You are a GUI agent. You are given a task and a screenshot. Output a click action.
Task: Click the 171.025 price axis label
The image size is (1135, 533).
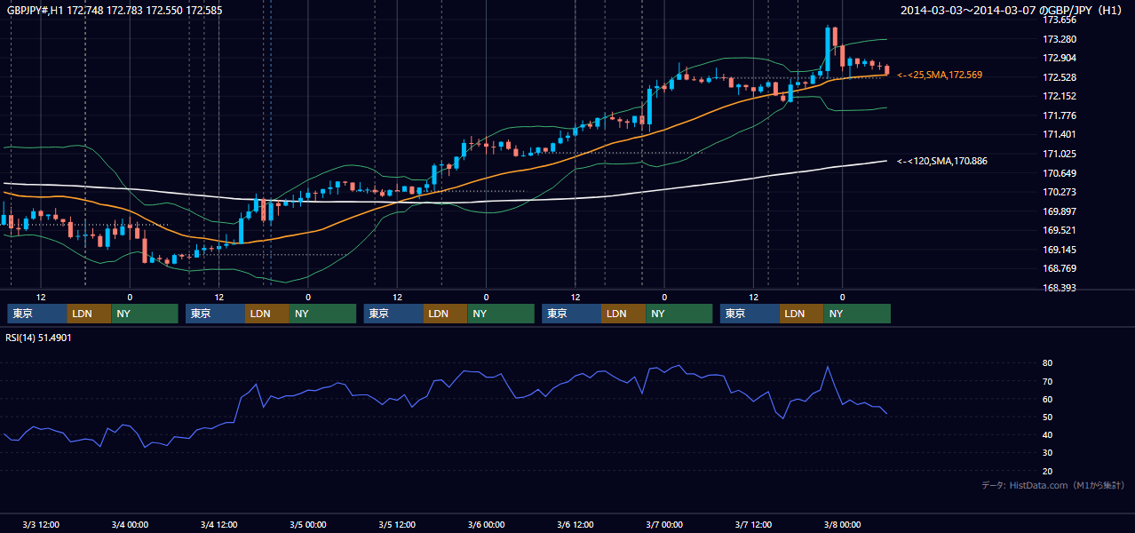pyautogui.click(x=1059, y=154)
